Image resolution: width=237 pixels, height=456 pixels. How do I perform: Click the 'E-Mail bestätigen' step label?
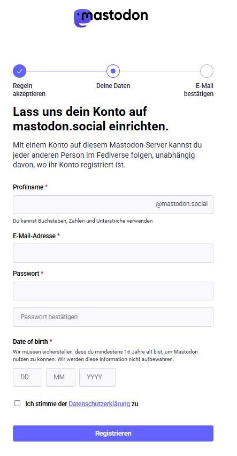point(198,90)
